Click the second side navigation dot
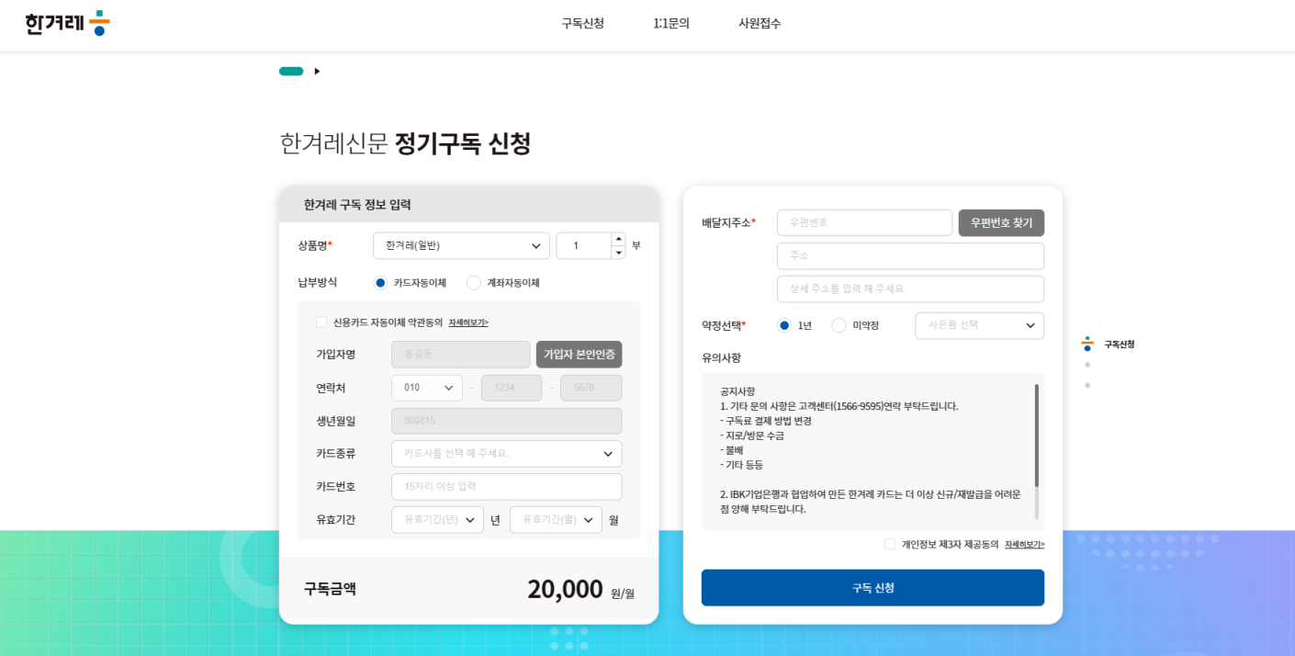Viewport: 1295px width, 656px height. (1087, 365)
